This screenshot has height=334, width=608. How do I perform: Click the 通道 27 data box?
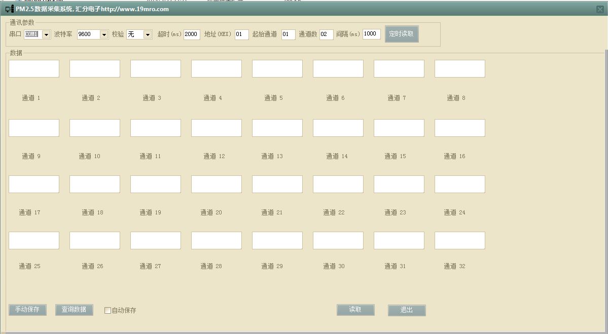[x=156, y=241]
